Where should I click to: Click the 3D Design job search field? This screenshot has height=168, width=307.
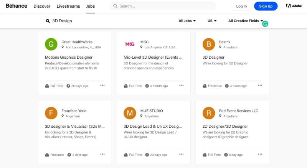click(x=62, y=21)
